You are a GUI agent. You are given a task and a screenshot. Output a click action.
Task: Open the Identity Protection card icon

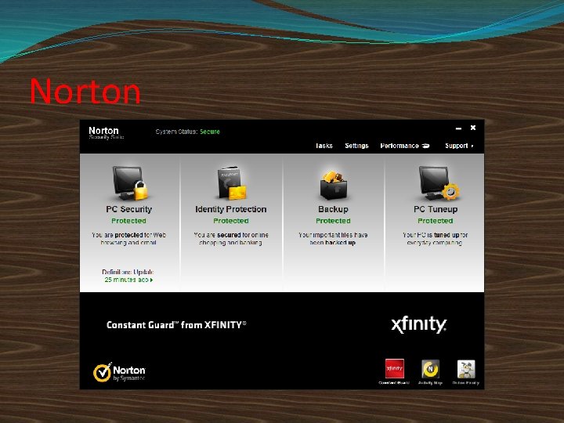[x=232, y=183]
